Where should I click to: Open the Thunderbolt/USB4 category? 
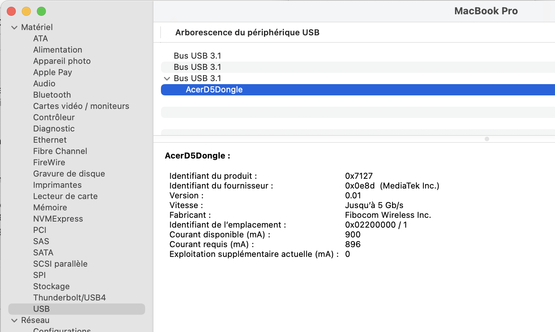coord(70,298)
